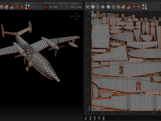
Task: Toggle light bulb option in UV view
Action: click(x=143, y=6)
